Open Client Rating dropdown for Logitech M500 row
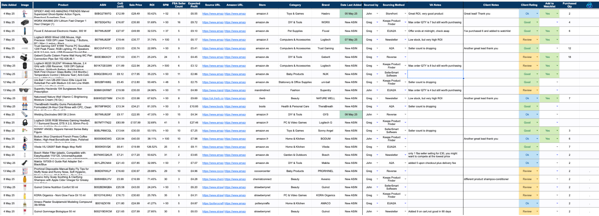This screenshot has width=599, height=216. (x=537, y=40)
